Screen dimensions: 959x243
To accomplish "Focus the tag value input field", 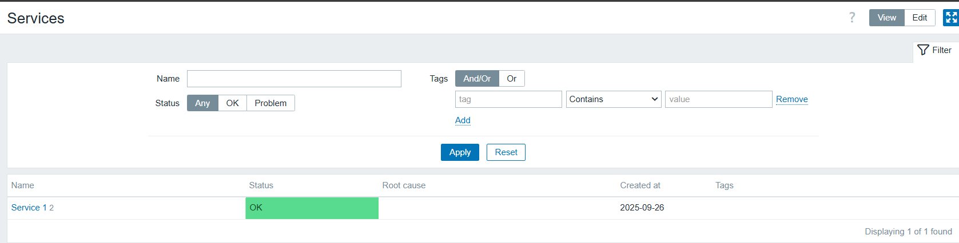I will (718, 99).
